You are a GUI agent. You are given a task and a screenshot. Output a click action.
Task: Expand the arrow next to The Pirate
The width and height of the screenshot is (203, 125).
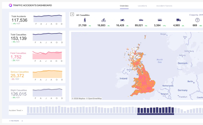[22, 121]
